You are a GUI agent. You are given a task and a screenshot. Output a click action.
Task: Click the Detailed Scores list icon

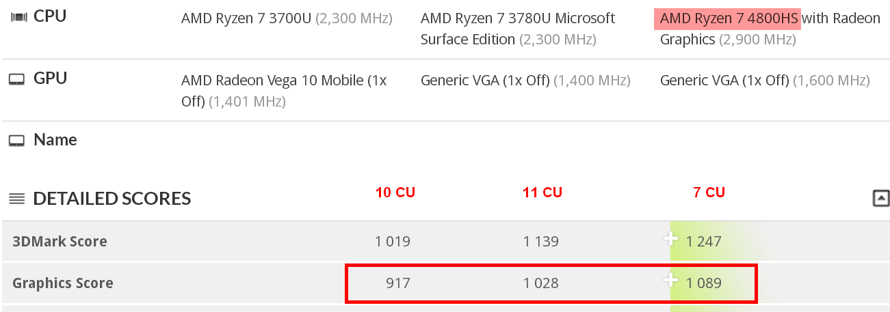click(x=16, y=199)
